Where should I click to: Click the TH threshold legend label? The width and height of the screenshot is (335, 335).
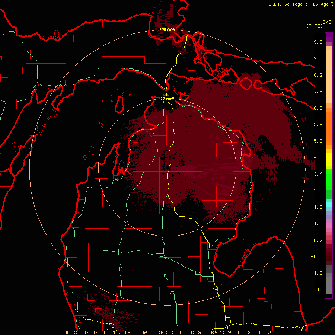click(320, 290)
